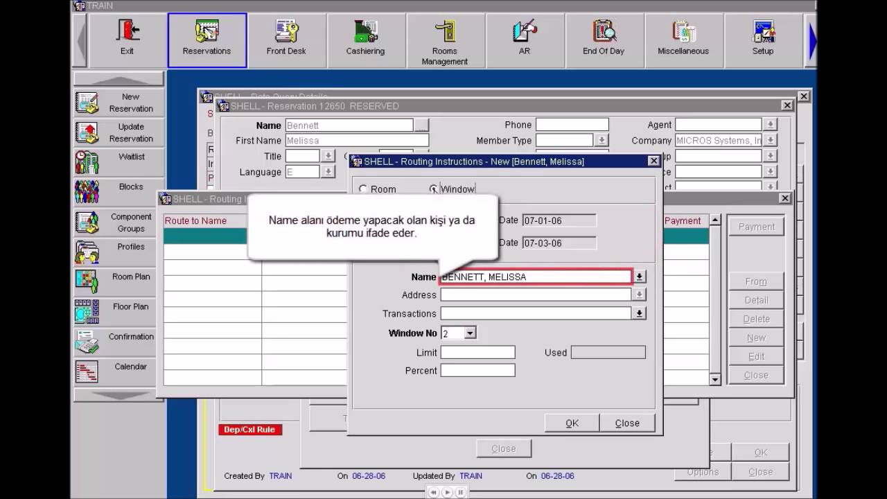This screenshot has height=499, width=887.
Task: Click the video pause playback control
Action: [x=460, y=492]
